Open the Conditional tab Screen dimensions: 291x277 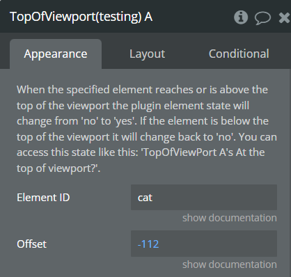pos(239,54)
